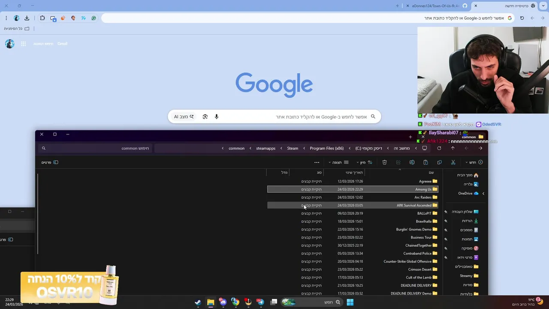The width and height of the screenshot is (549, 309).
Task: Click the steamapps breadcrumb segment
Action: pos(265,148)
